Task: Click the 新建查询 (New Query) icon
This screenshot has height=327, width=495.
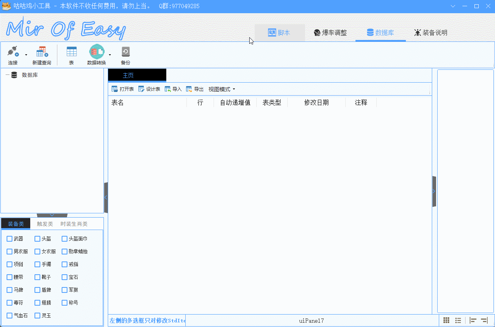Action: [41, 52]
